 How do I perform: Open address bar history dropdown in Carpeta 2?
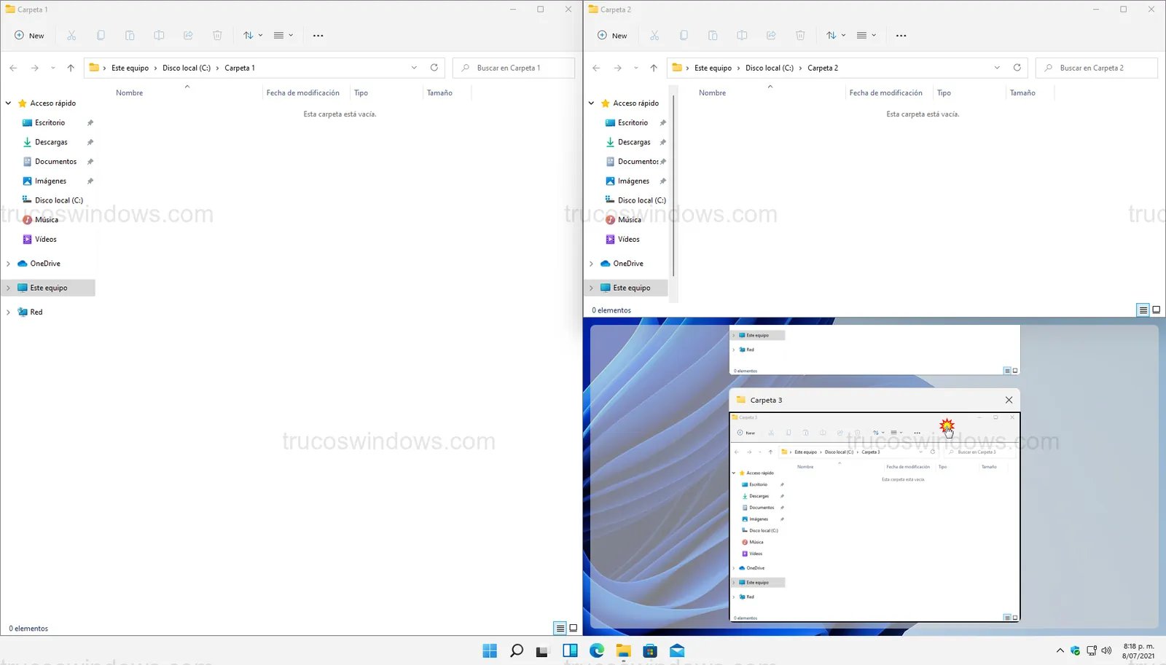(997, 68)
